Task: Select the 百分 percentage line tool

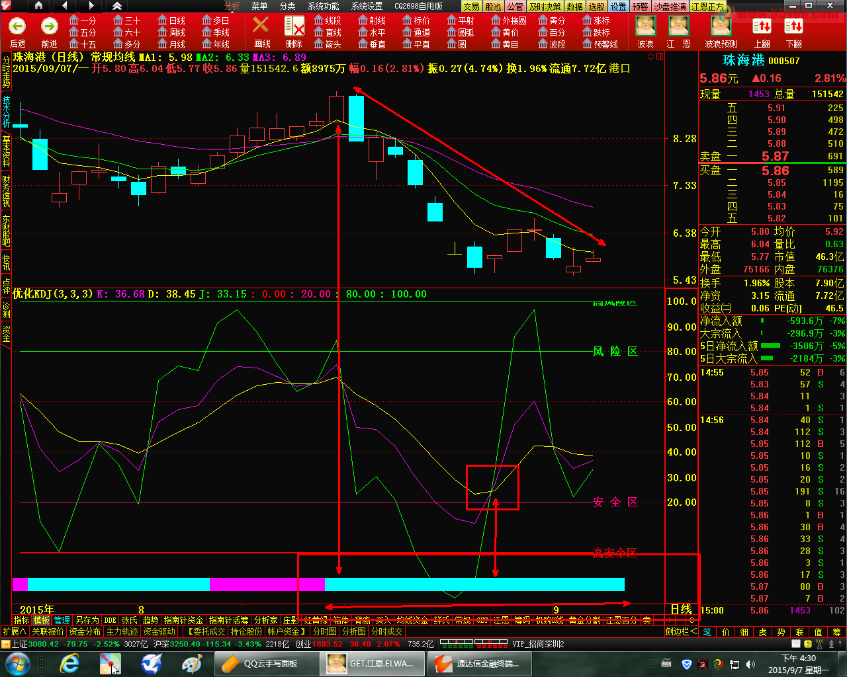Action: (552, 32)
